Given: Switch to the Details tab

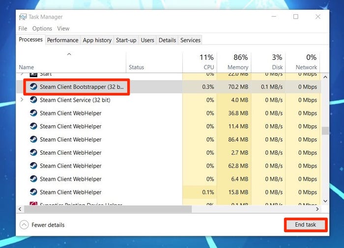Looking at the screenshot, I should 168,40.
